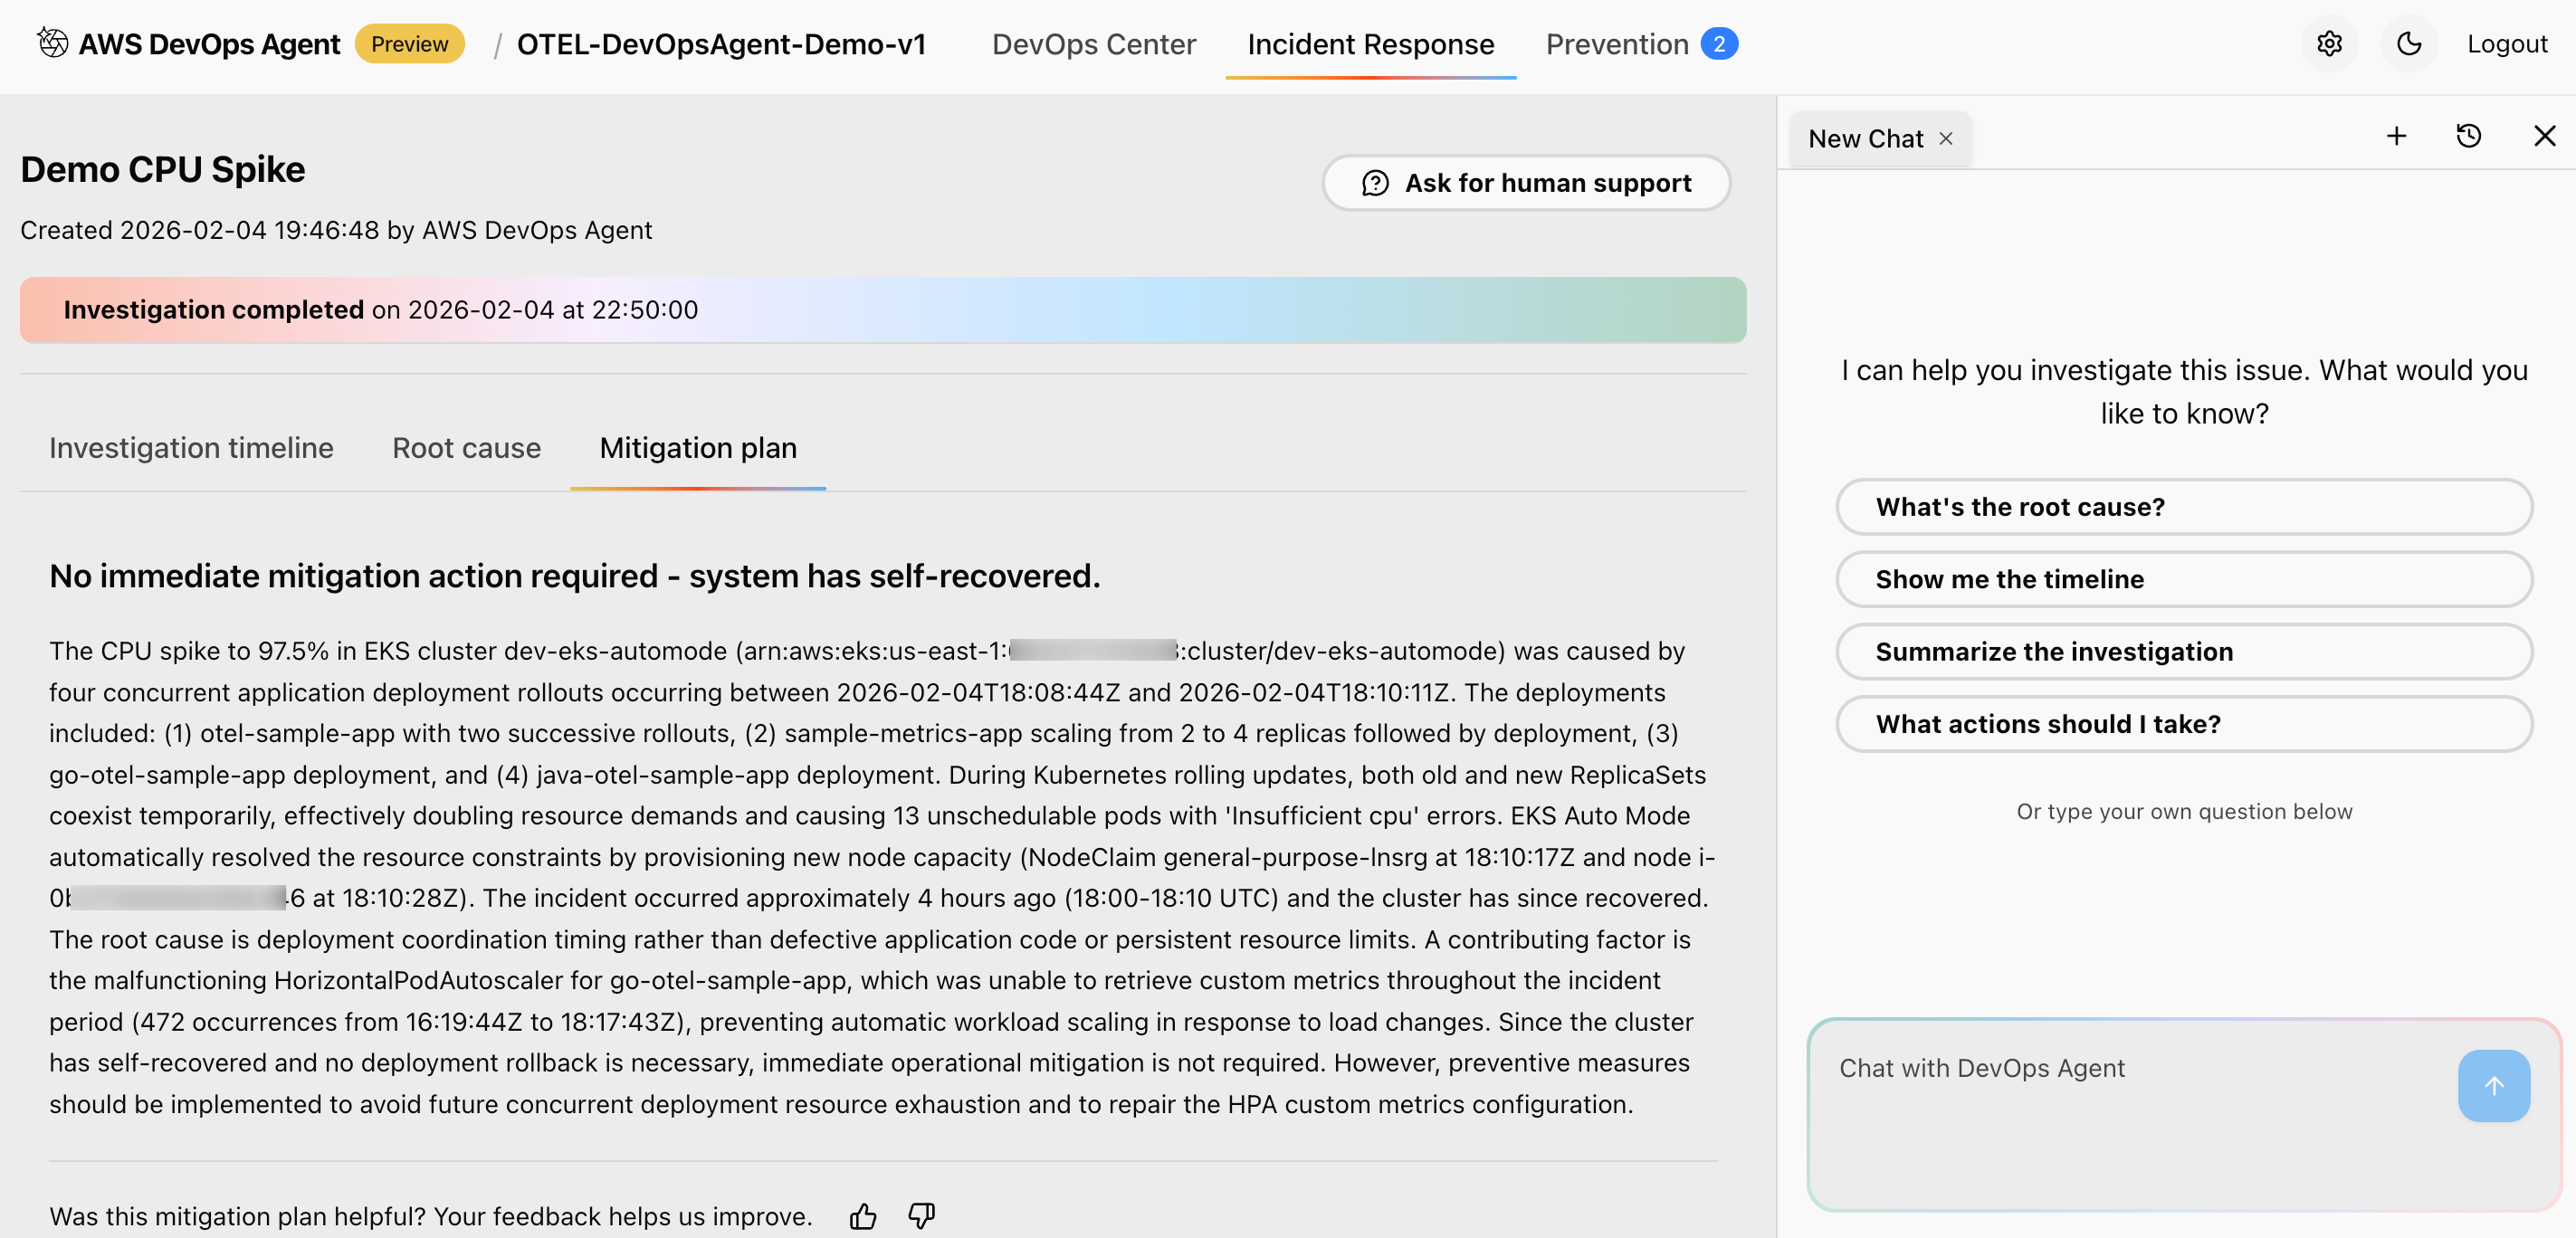Open OTEL-DevOpsAgent-Demo-v1 breadcrumb
The width and height of the screenshot is (2576, 1238).
click(721, 44)
